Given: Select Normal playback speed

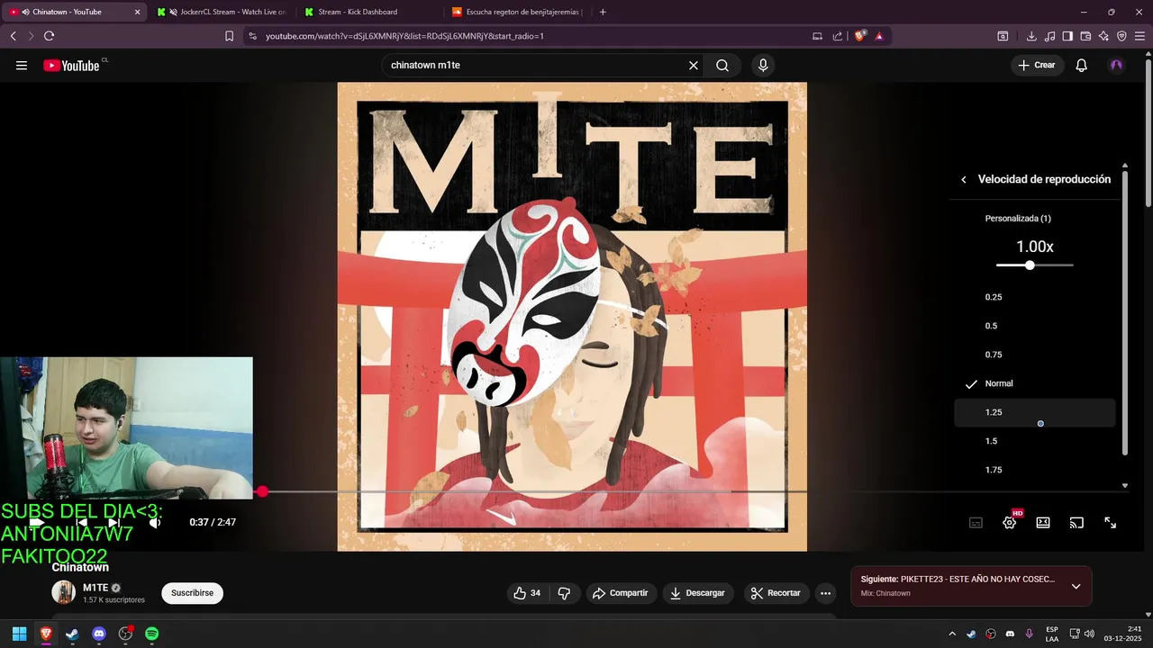Looking at the screenshot, I should coord(1035,383).
